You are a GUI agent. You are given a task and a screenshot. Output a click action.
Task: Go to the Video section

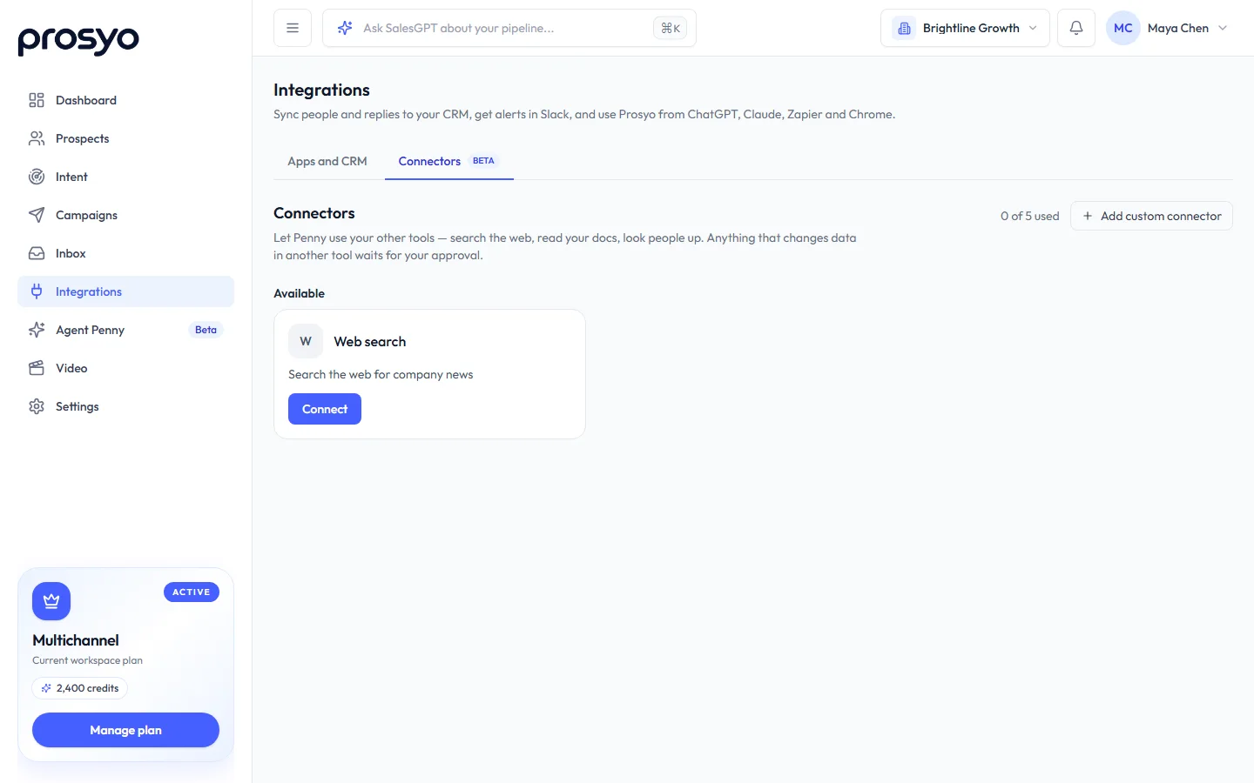pyautogui.click(x=125, y=368)
